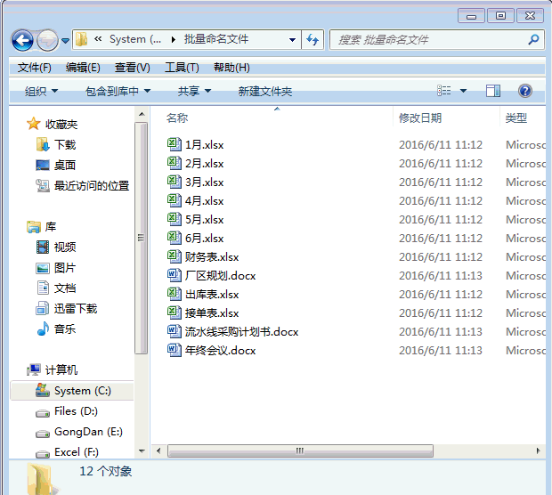Select file name 年终会议.docx
Image resolution: width=552 pixels, height=495 pixels.
pyautogui.click(x=221, y=351)
